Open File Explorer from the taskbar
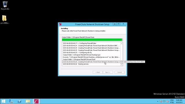The height and width of the screenshot is (104, 185). (28, 101)
